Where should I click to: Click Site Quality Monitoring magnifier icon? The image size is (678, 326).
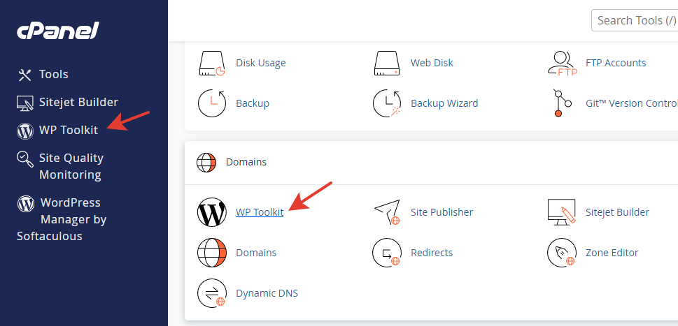coord(25,158)
